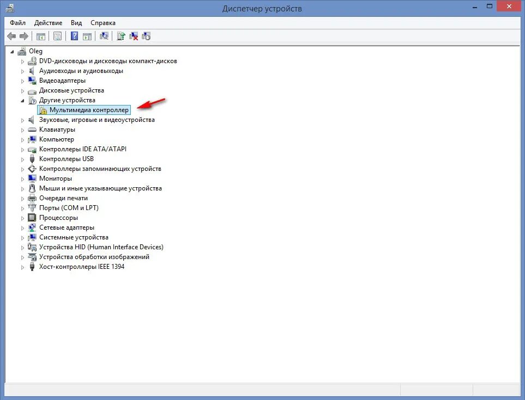The height and width of the screenshot is (400, 525).
Task: Click the Update driver green arrow icon
Action: (x=121, y=36)
